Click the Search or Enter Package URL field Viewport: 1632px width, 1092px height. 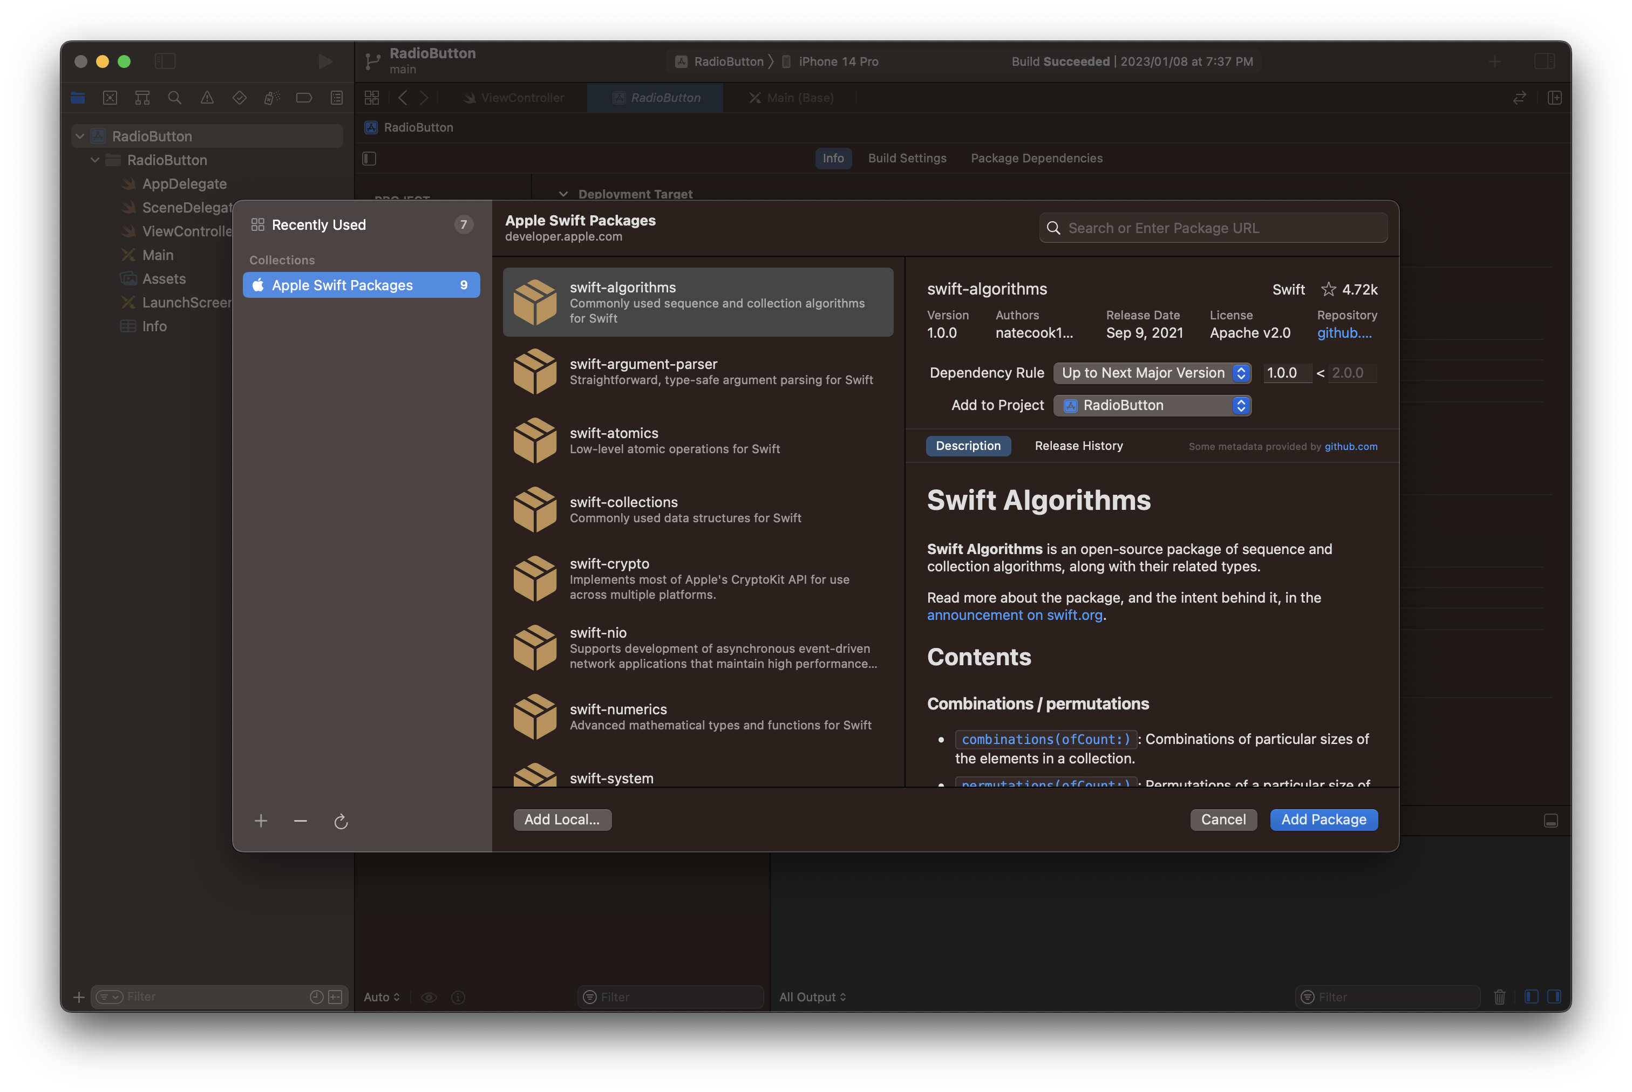click(x=1213, y=228)
